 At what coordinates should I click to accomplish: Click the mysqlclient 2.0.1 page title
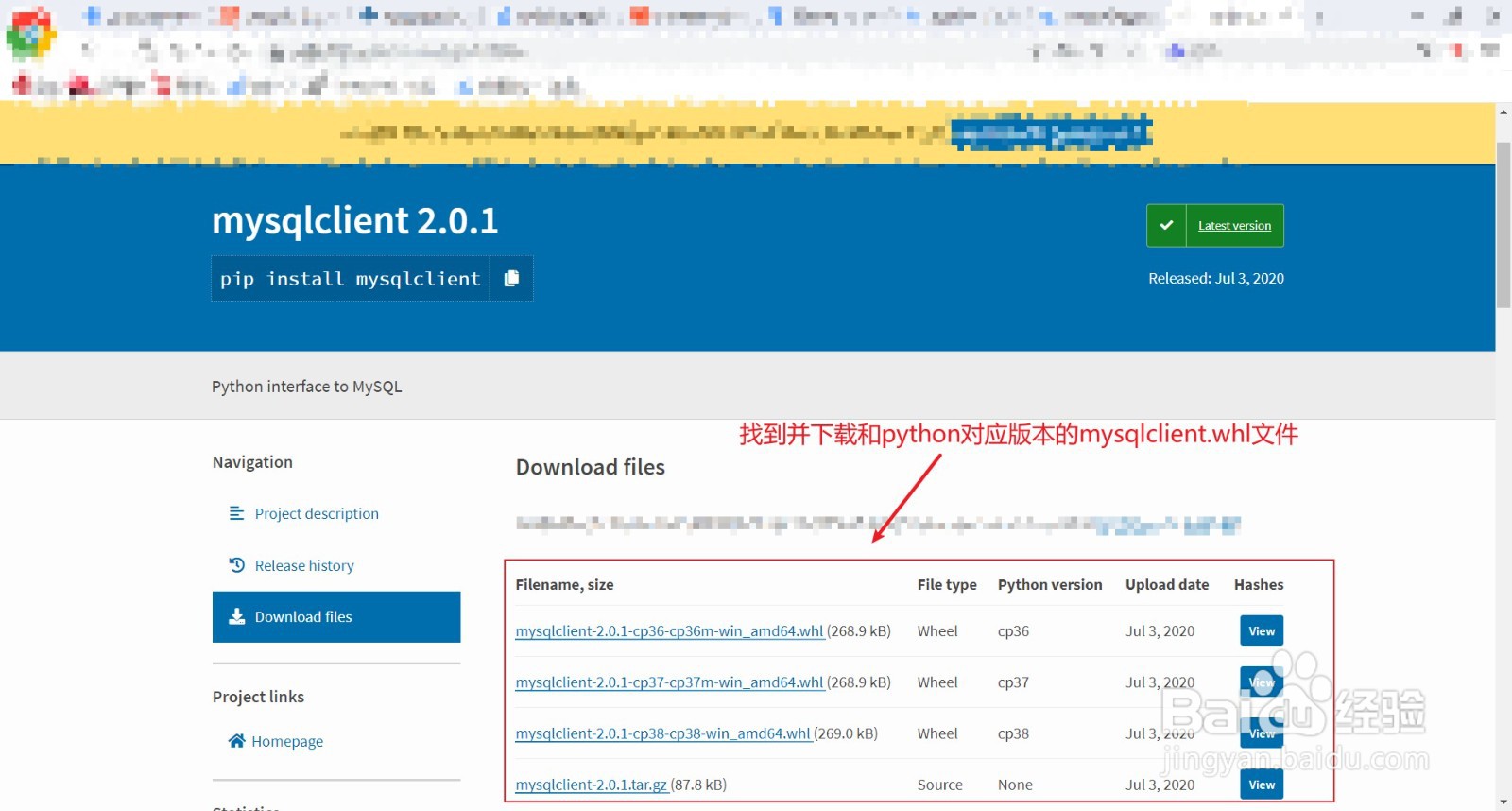[x=354, y=220]
